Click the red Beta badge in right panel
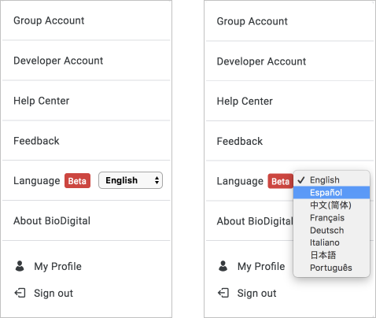The width and height of the screenshot is (376, 318). point(281,181)
